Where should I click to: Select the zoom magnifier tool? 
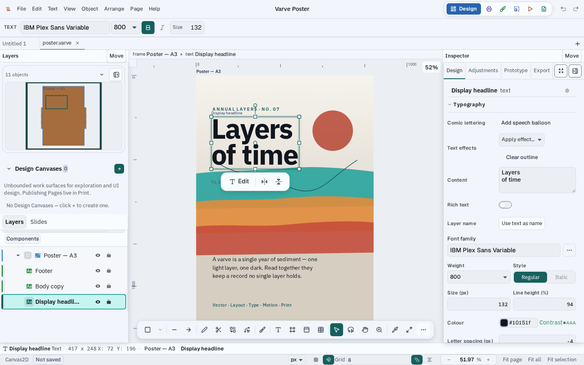tap(379, 330)
